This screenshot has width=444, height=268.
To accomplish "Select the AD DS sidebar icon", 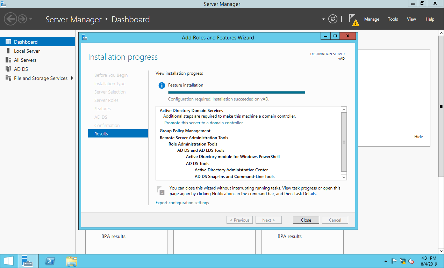I will click(8, 69).
